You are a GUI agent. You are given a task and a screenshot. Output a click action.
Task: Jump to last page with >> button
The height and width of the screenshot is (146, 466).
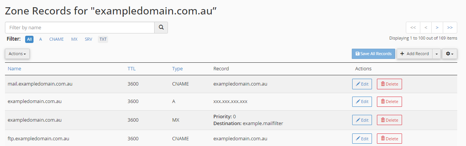(x=450, y=28)
